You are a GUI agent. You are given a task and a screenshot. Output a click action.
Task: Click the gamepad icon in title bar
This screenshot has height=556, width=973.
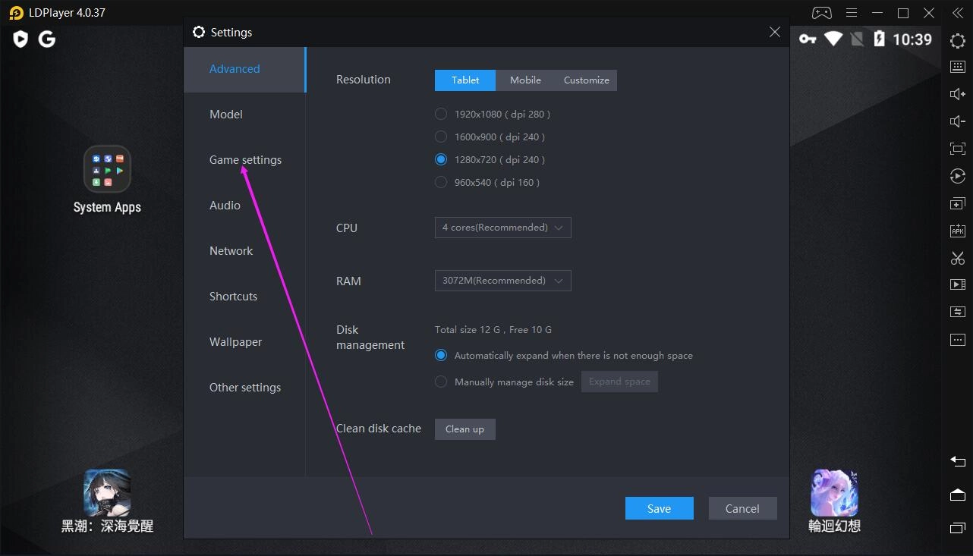(821, 13)
